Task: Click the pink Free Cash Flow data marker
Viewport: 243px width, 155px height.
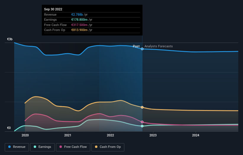Action: (142, 122)
